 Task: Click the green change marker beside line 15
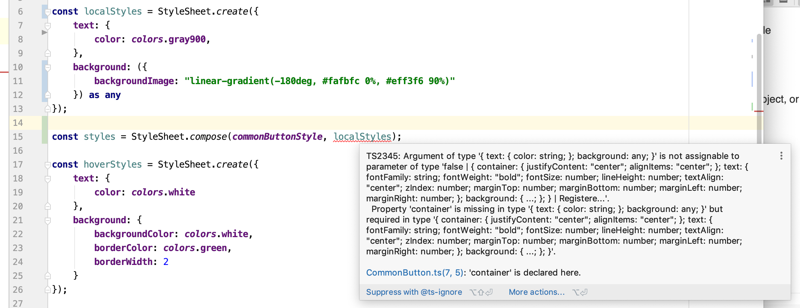(x=44, y=136)
